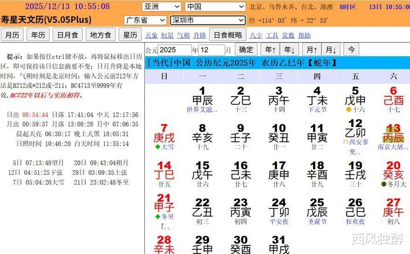Select December 18 辛酉 in calendar
This screenshot has width=410, height=254.
[317, 174]
